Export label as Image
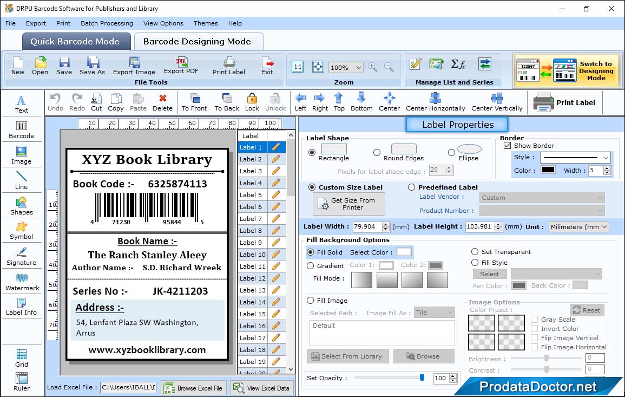The height and width of the screenshot is (397, 625). click(x=134, y=66)
